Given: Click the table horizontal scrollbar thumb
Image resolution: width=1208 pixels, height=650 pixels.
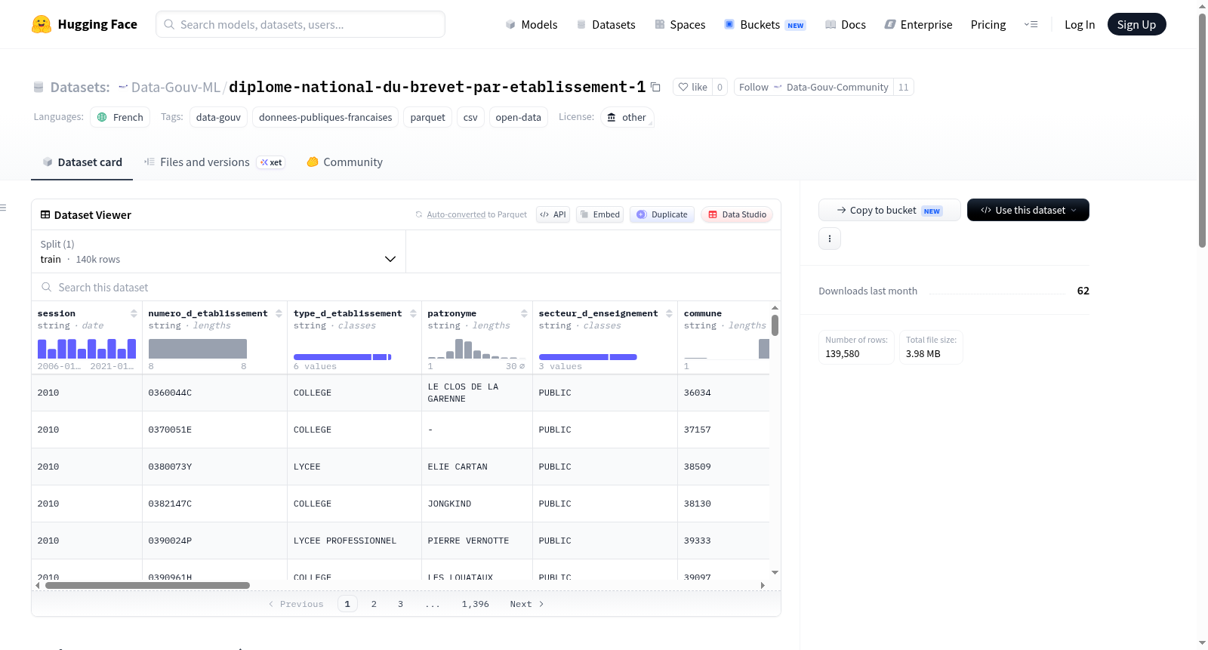Looking at the screenshot, I should [147, 585].
